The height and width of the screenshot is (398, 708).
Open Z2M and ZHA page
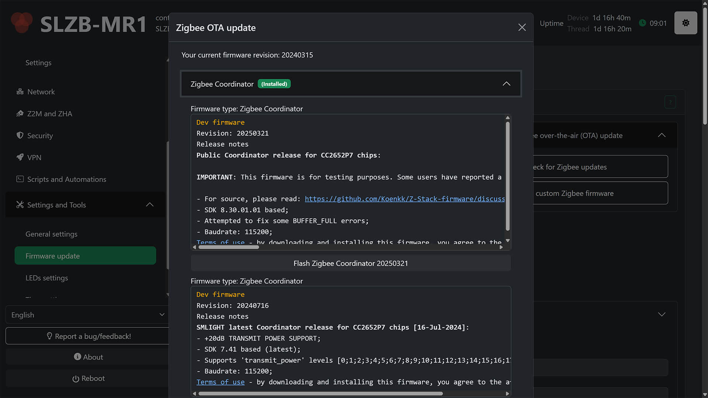tap(50, 114)
